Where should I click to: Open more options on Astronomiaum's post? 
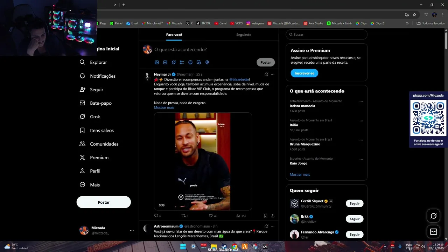coord(273,226)
